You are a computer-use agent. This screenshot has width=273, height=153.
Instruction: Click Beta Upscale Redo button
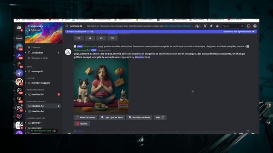tap(139, 117)
